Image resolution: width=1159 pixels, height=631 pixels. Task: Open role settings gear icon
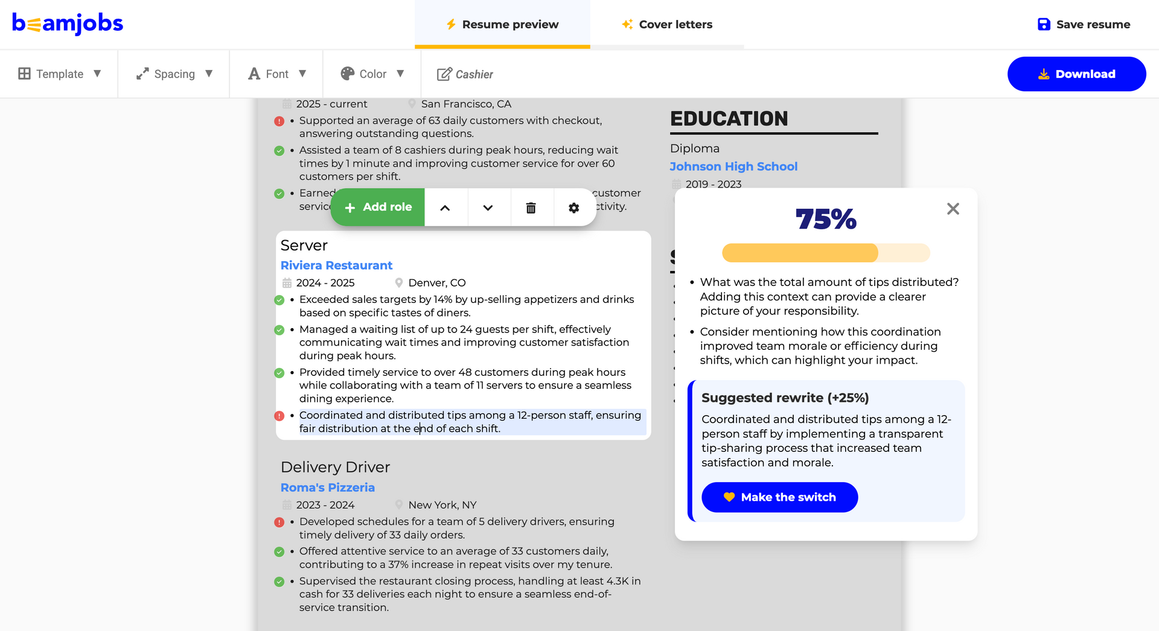tap(574, 208)
